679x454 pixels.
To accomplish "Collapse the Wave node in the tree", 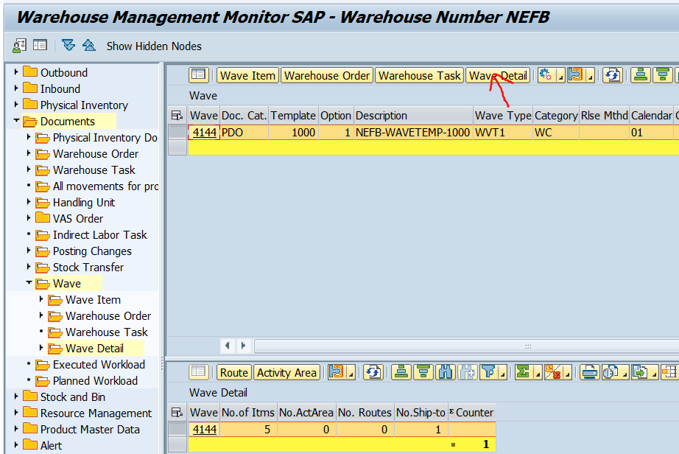I will (x=29, y=282).
